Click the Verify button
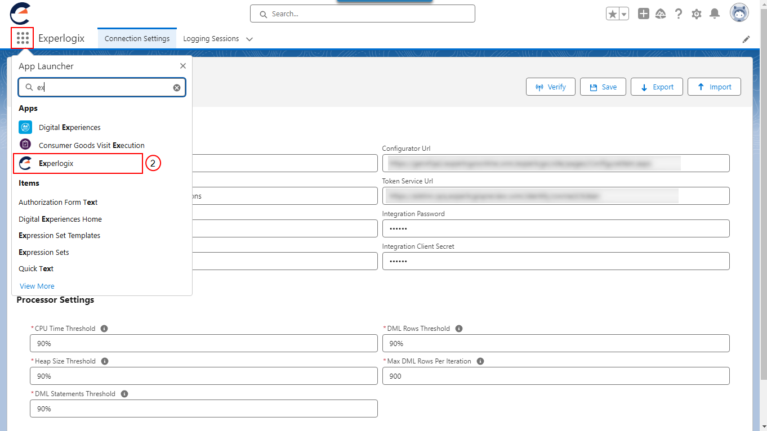Viewport: 767px width, 431px height. coord(551,87)
